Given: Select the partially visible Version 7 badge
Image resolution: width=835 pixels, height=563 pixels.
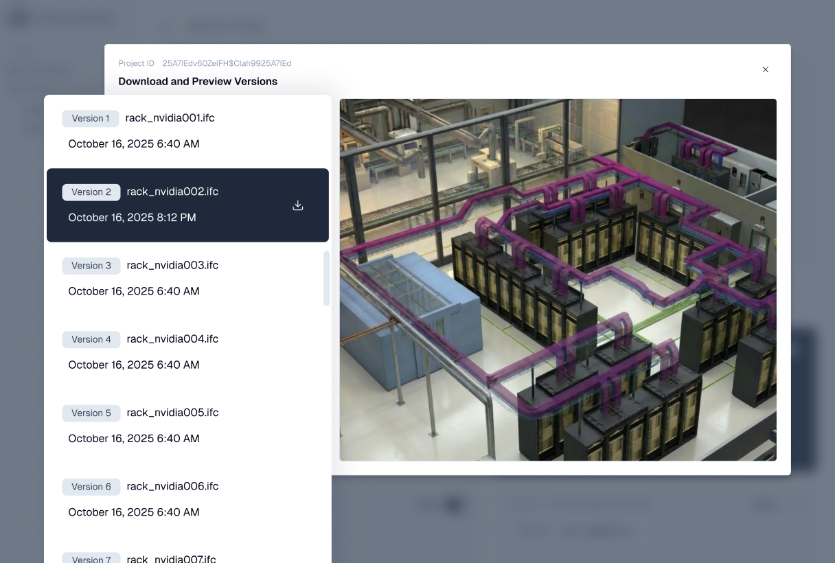Looking at the screenshot, I should [x=91, y=558].
